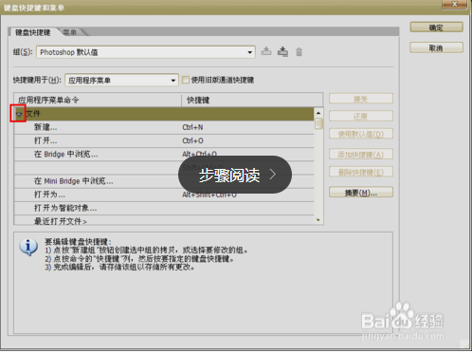Select the 打开... command row
This screenshot has height=353, width=472.
pyautogui.click(x=164, y=140)
